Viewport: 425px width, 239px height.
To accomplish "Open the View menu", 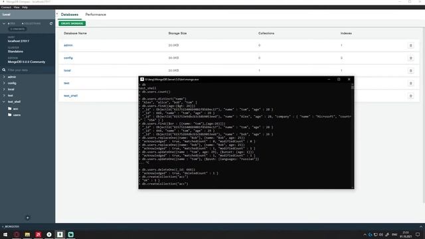I will point(16,7).
